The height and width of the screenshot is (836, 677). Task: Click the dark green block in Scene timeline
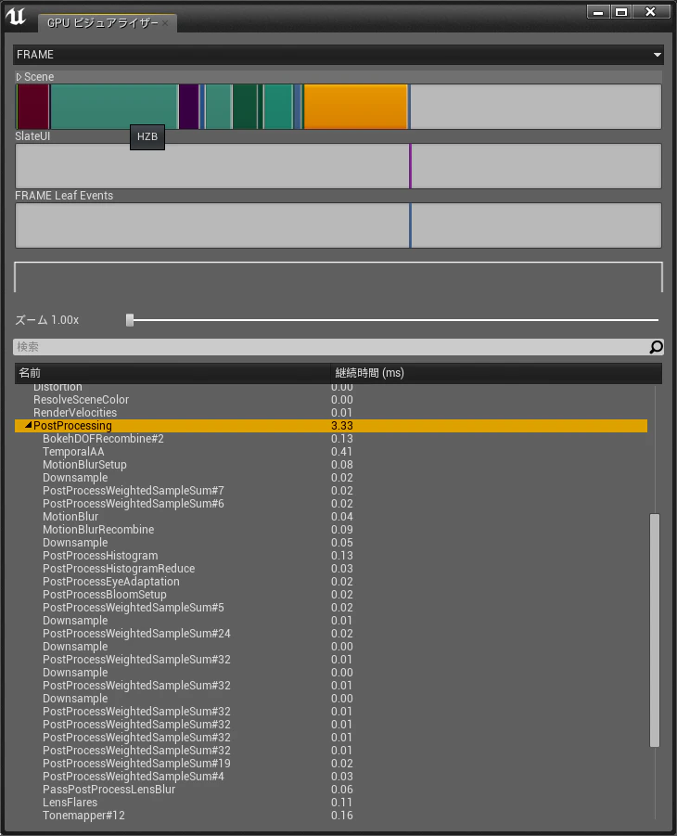pos(245,107)
